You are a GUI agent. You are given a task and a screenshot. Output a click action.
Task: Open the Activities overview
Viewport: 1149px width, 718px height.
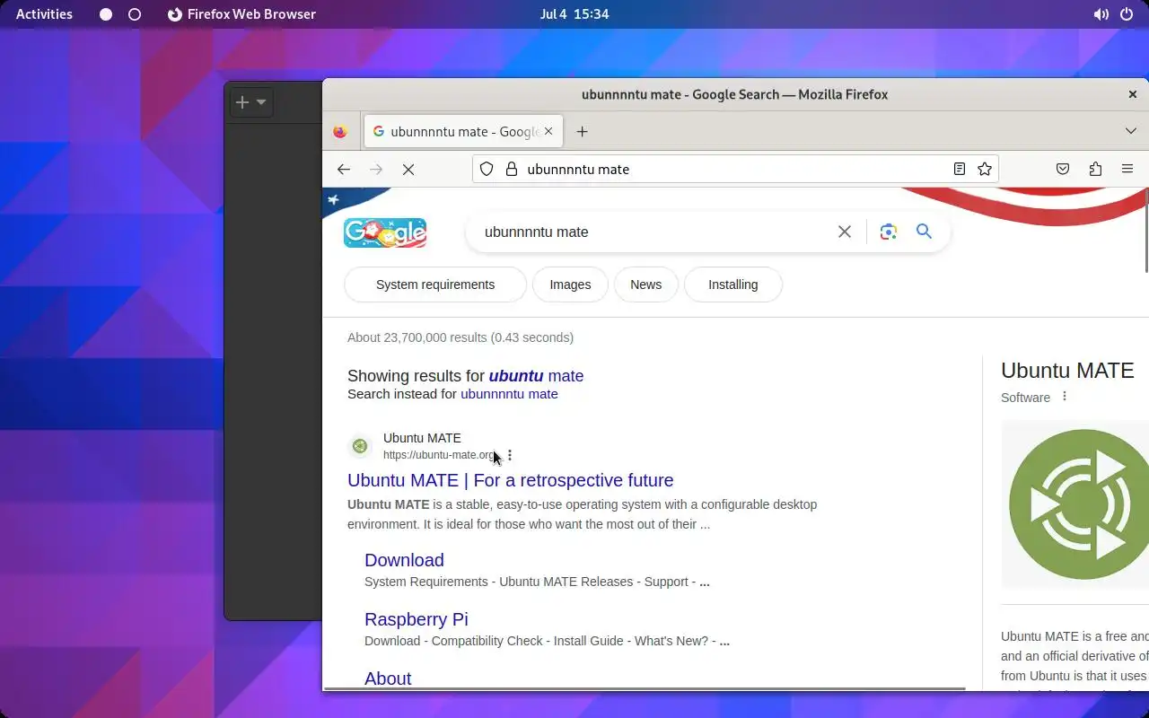(44, 14)
